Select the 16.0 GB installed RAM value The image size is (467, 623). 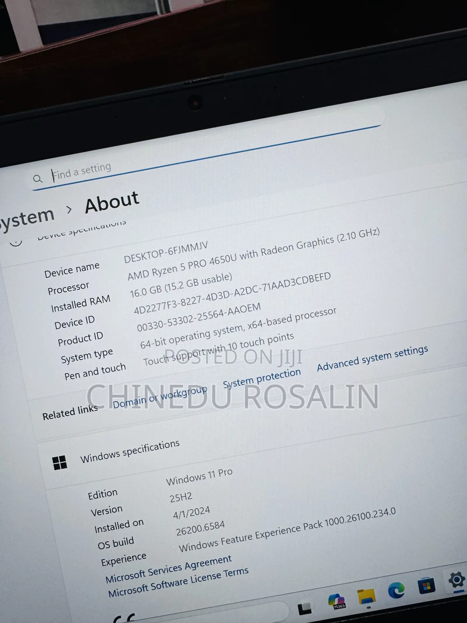(x=181, y=285)
